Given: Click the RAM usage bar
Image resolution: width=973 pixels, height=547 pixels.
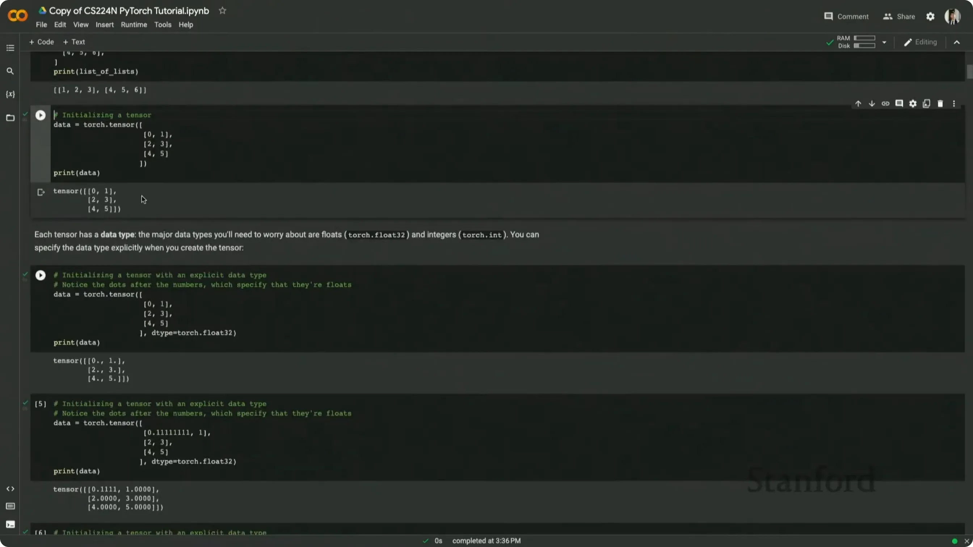Looking at the screenshot, I should [x=864, y=38].
